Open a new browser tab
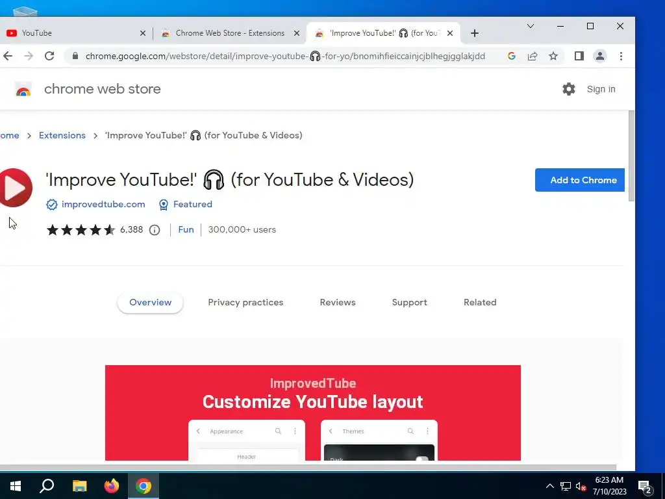Viewport: 665px width, 499px height. click(x=475, y=33)
